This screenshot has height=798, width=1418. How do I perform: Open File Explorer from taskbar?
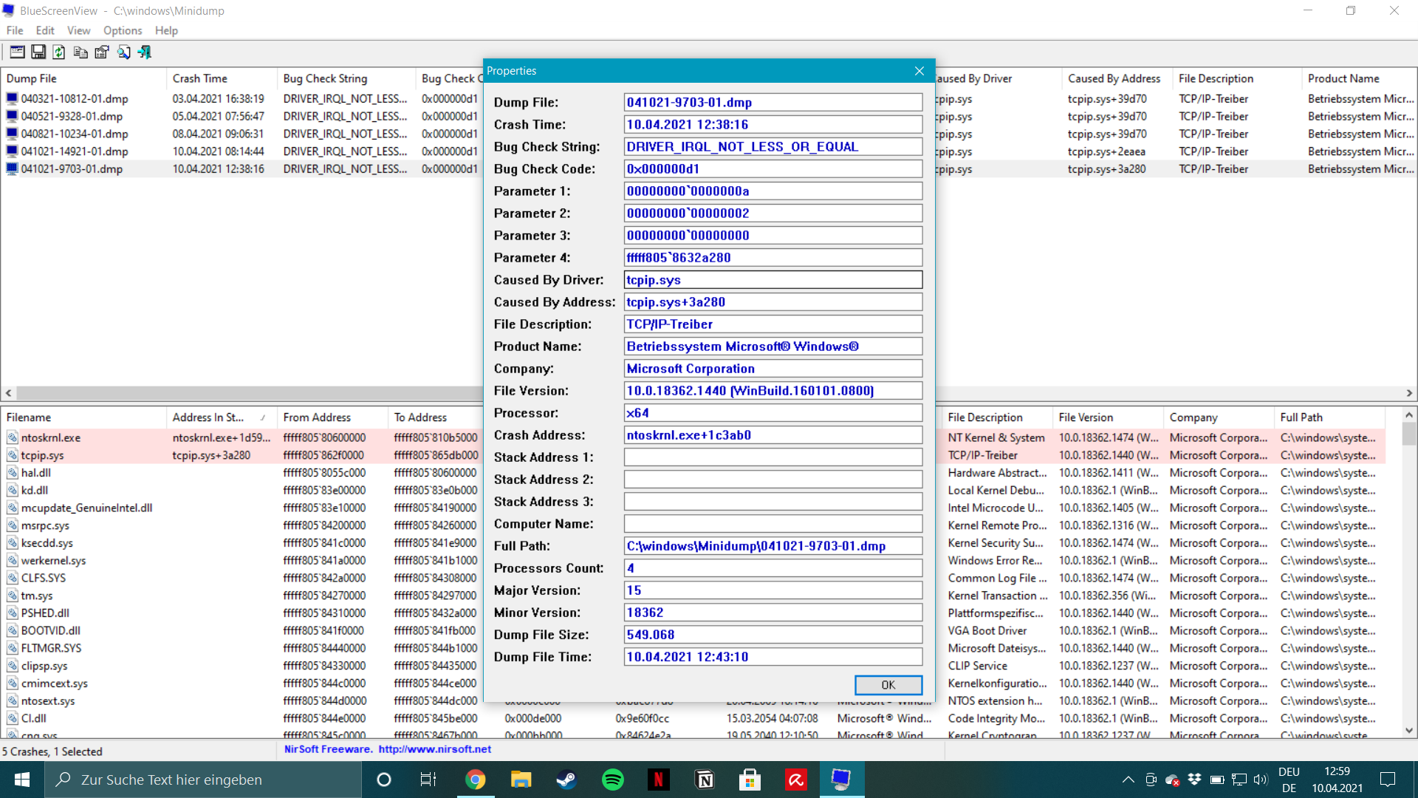(521, 780)
